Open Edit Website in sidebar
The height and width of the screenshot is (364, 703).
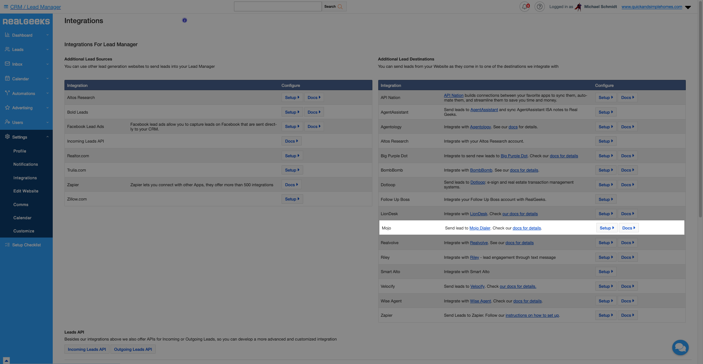point(26,191)
